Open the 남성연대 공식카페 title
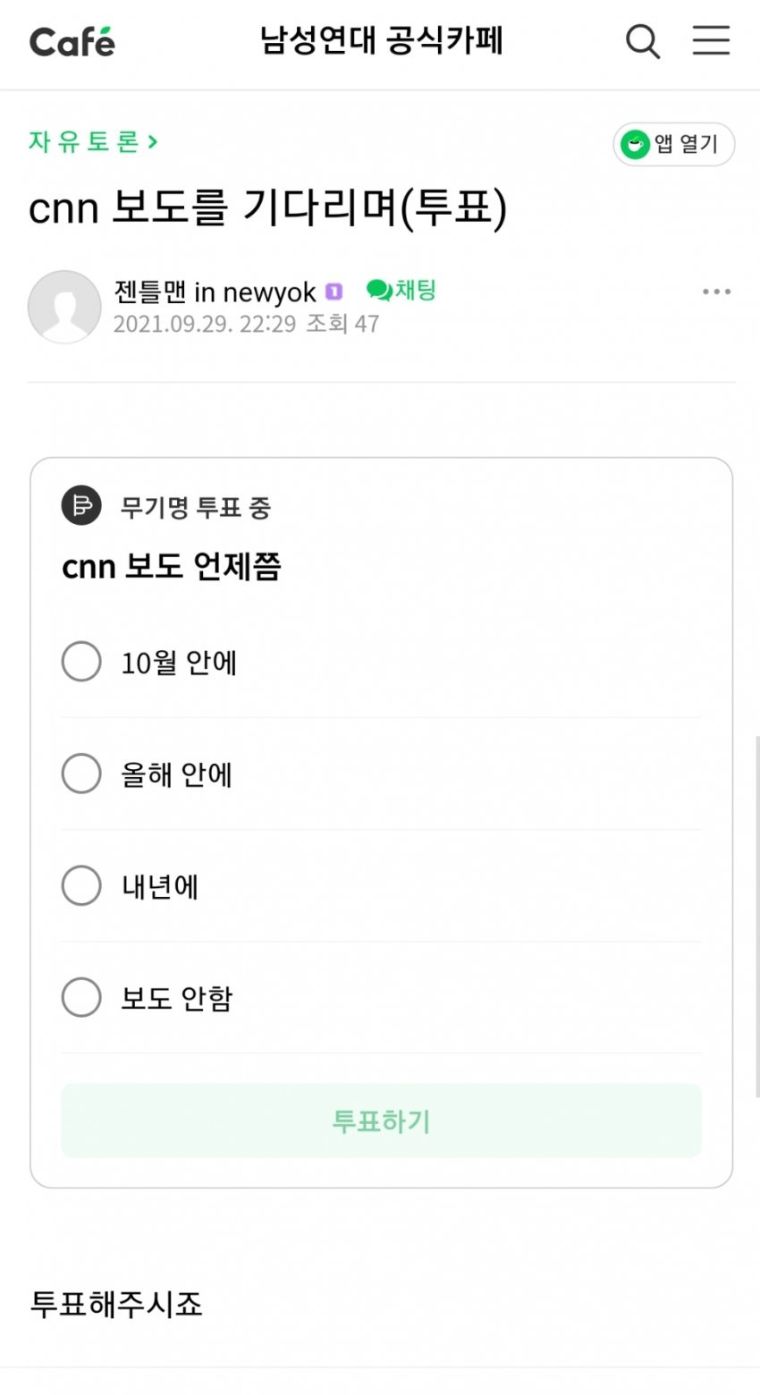This screenshot has height=1395, width=760. (x=382, y=40)
